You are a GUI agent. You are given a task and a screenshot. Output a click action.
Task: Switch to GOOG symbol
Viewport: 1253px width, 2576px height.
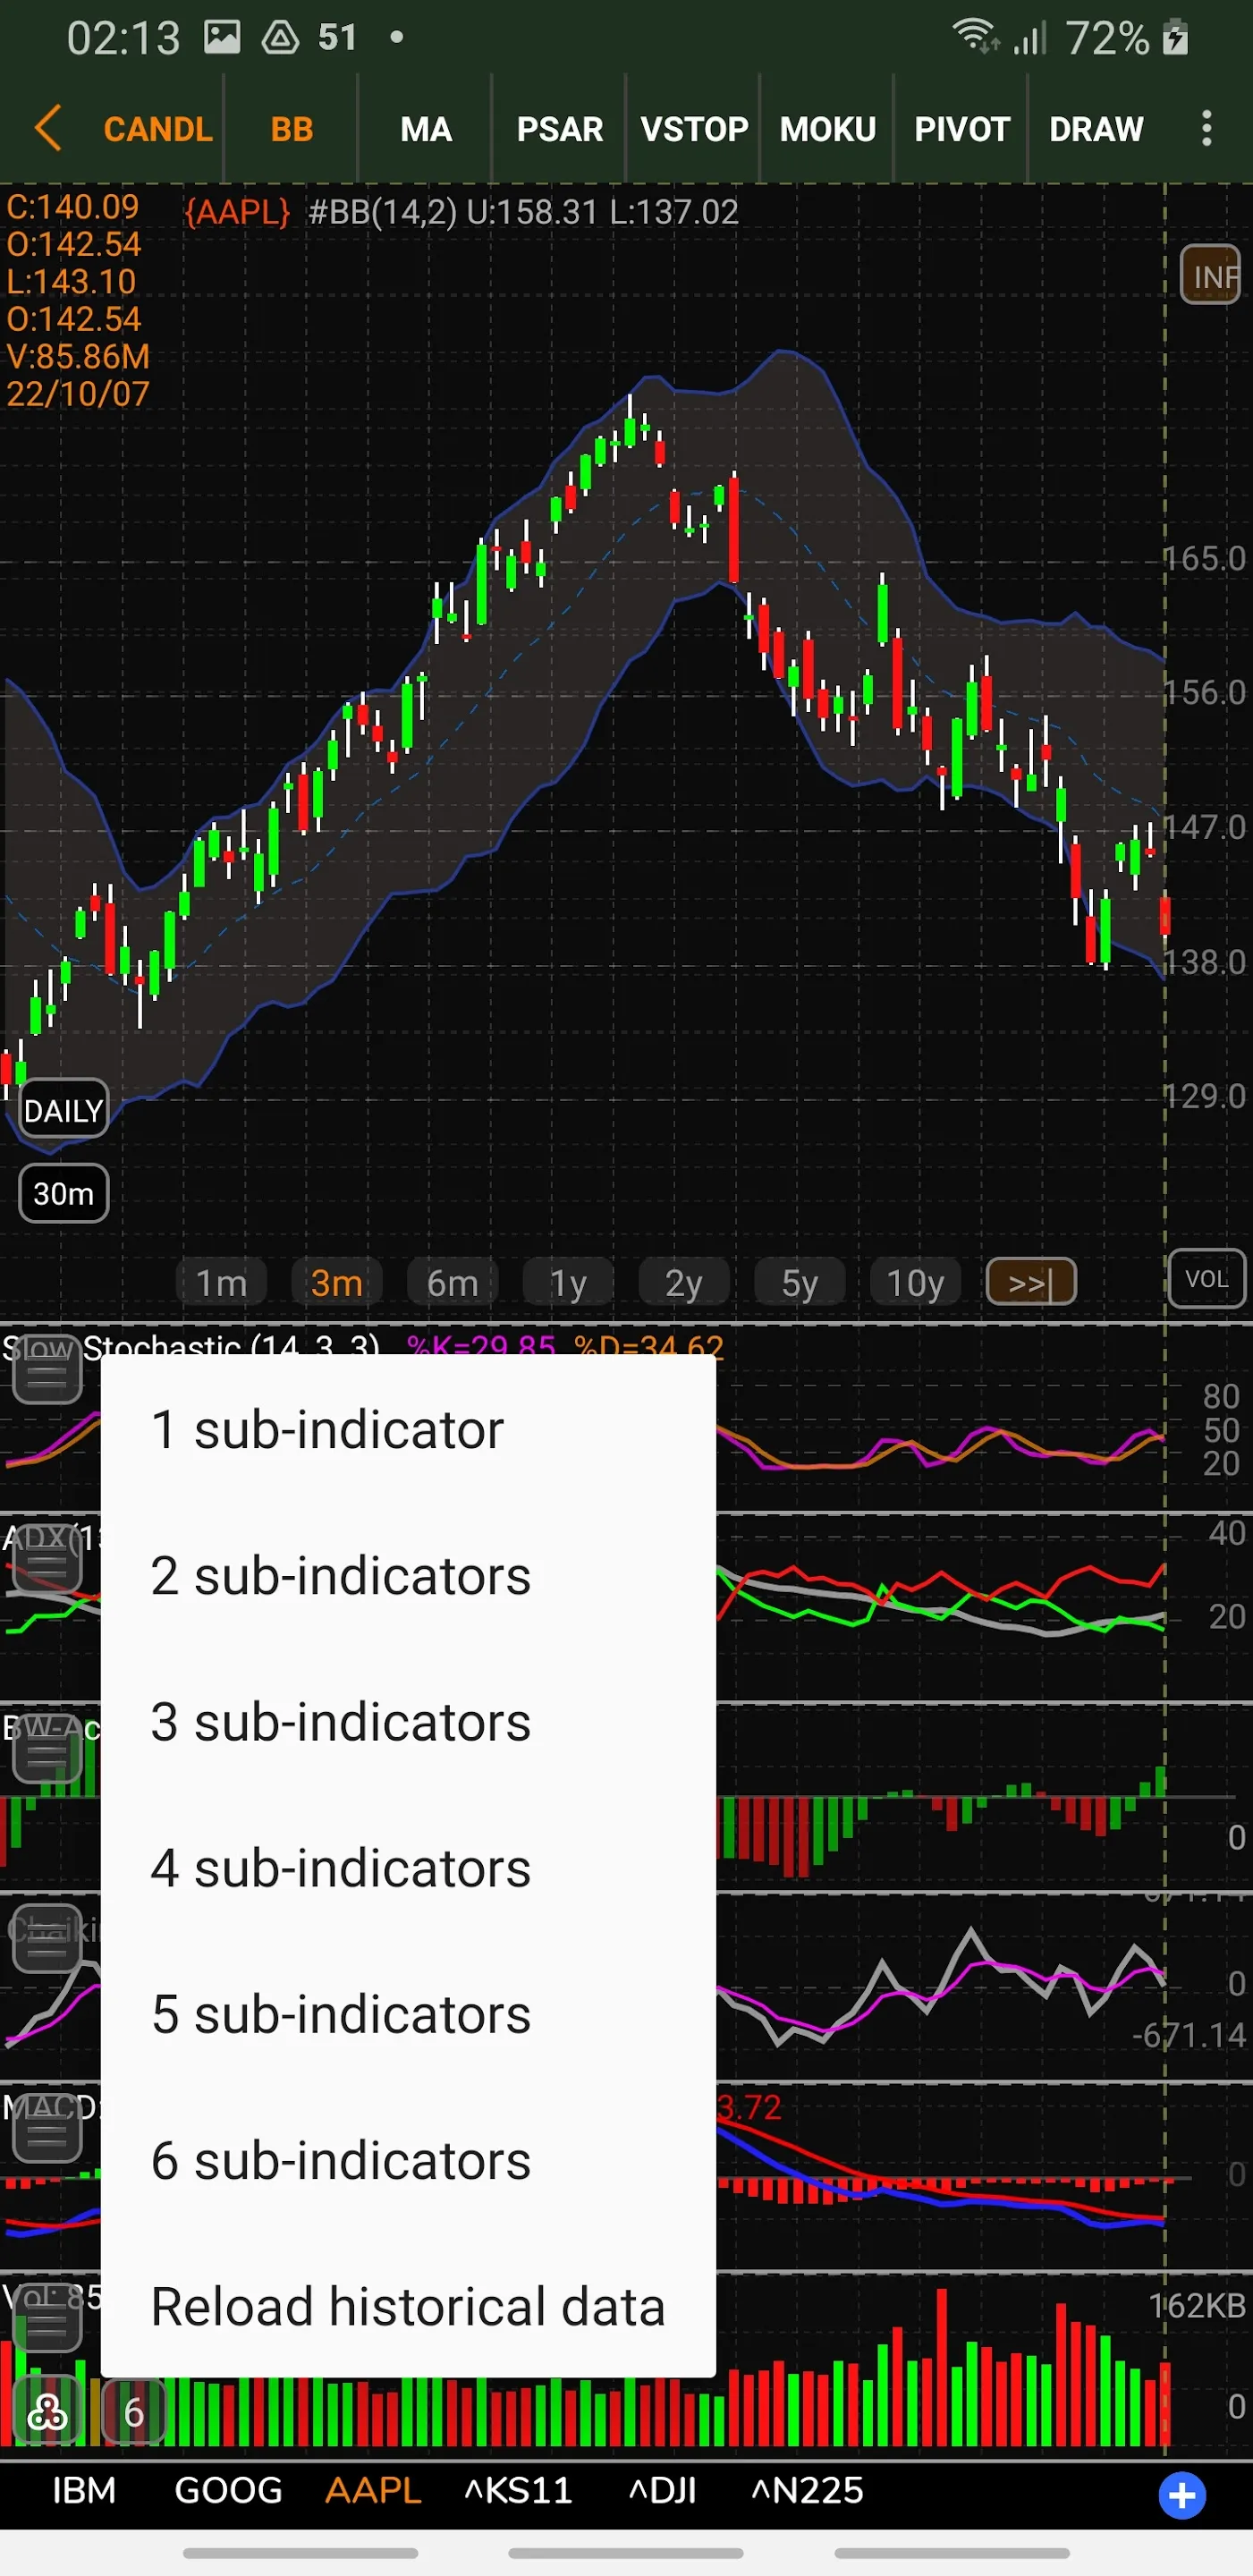228,2490
